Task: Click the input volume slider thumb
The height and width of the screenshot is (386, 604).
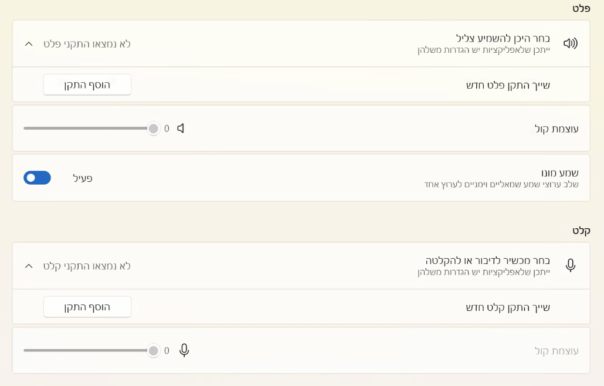Action: click(154, 350)
